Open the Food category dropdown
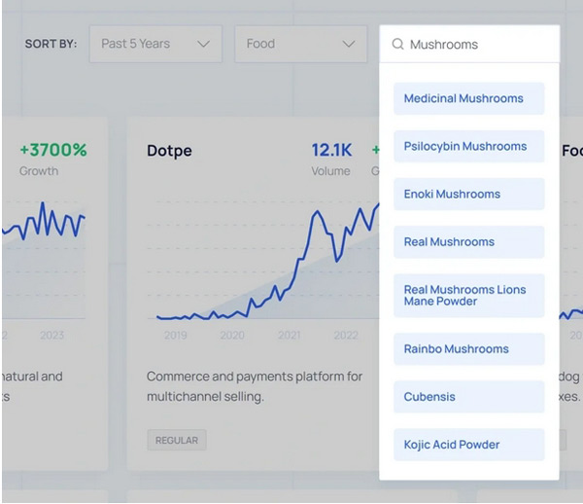 (x=300, y=45)
